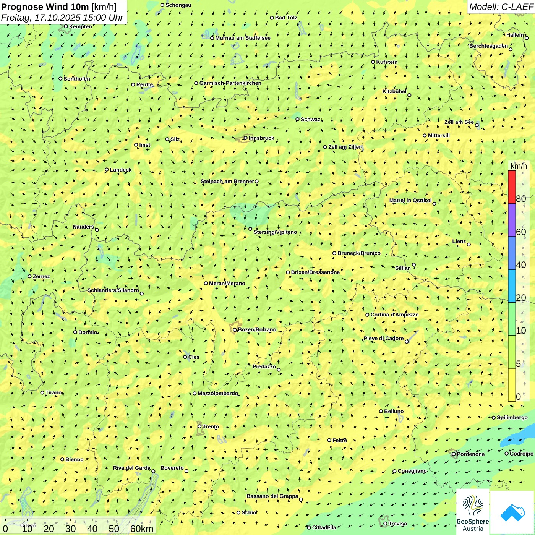Image resolution: width=535 pixels, height=535 pixels.
Task: Choose the lime 5–10 legend segment
Action: point(512,352)
